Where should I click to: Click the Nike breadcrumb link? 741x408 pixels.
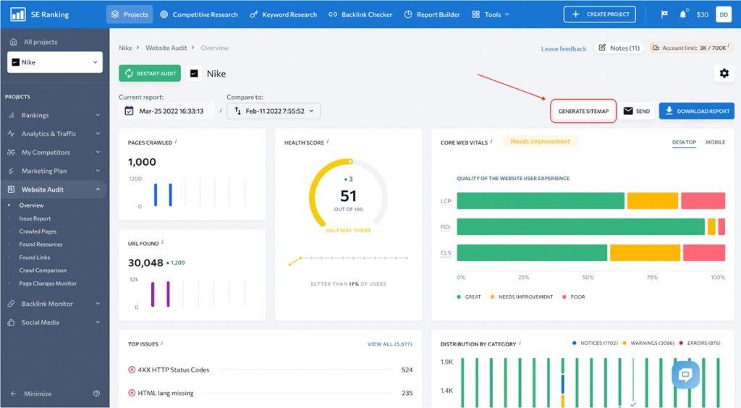(x=125, y=48)
